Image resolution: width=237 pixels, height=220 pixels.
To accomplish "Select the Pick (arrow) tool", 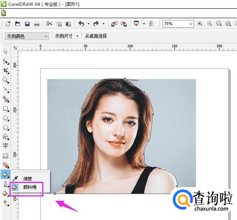I will tap(6, 51).
